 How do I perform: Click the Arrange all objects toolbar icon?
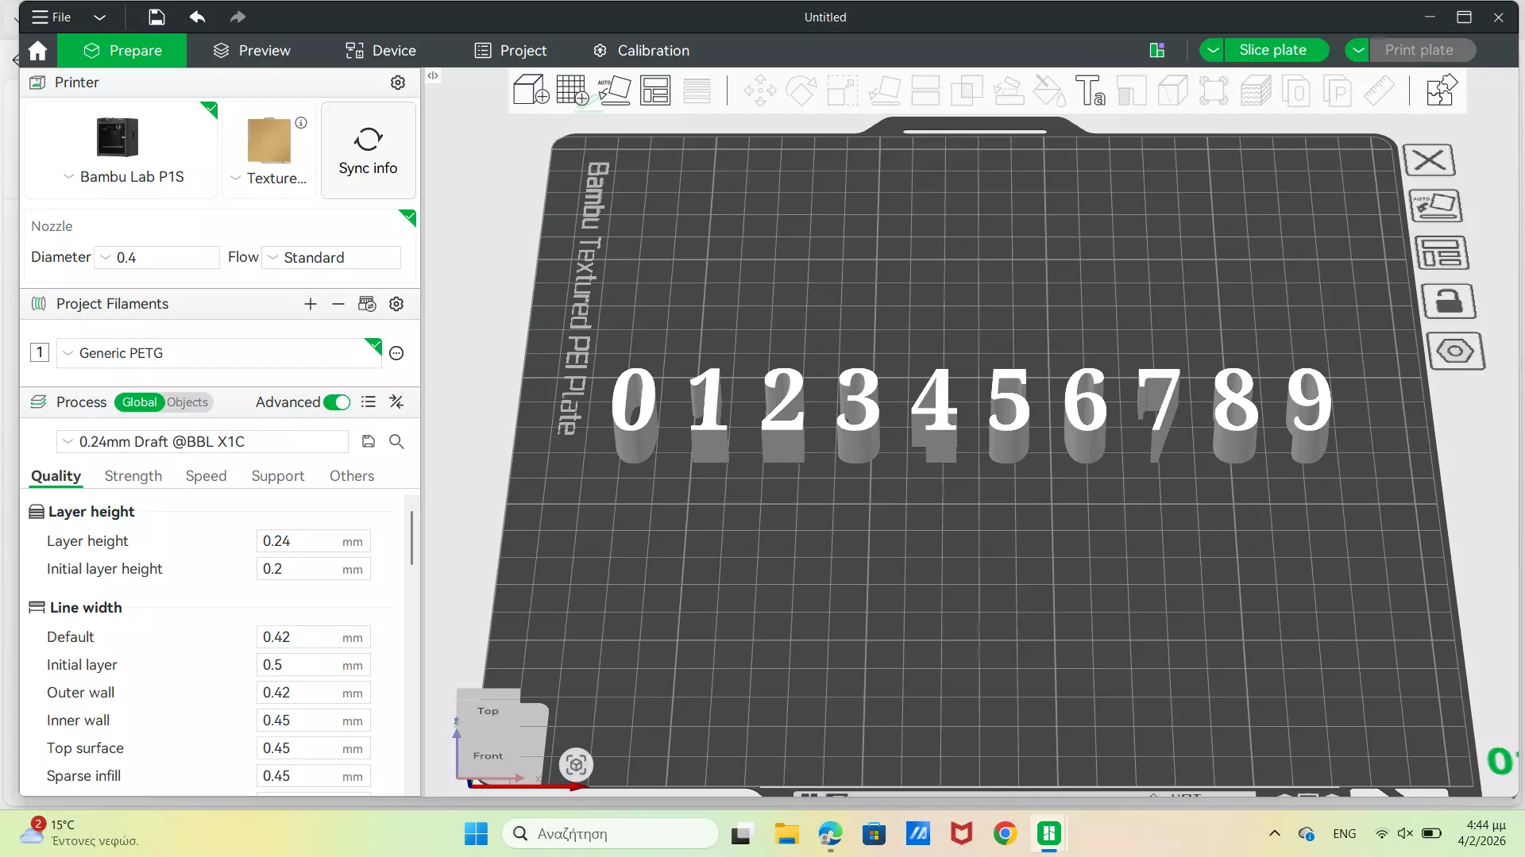pos(655,90)
